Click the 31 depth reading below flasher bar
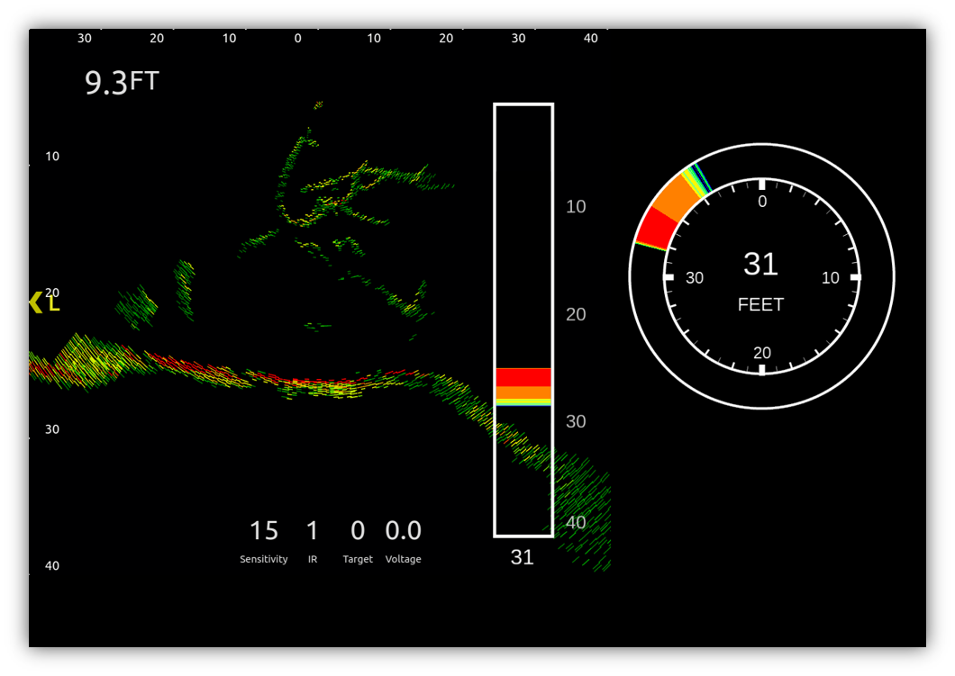Screen dimensions: 955x676 tap(523, 557)
